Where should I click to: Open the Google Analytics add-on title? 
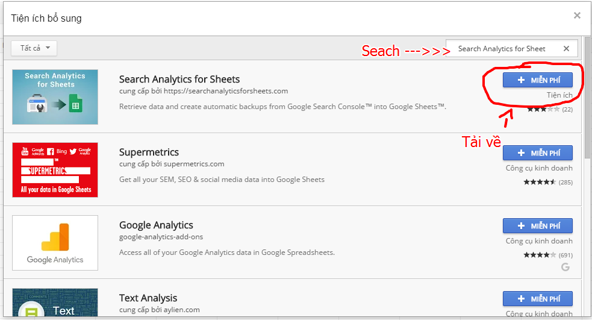click(156, 225)
